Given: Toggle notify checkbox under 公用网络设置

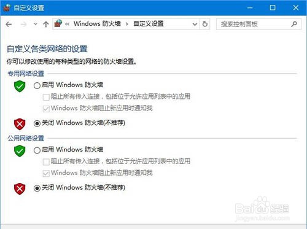Looking at the screenshot, I should [x=46, y=173].
